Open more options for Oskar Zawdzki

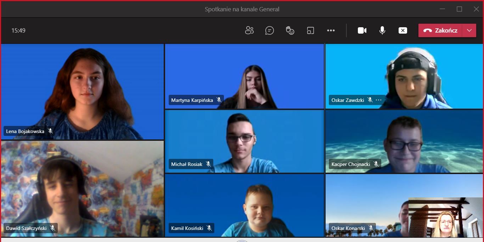click(x=378, y=100)
